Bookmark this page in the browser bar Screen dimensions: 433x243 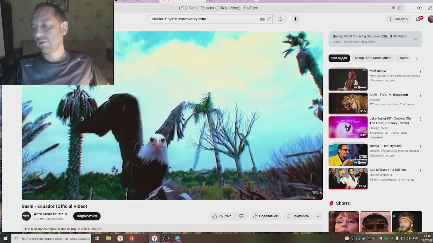coord(400,8)
